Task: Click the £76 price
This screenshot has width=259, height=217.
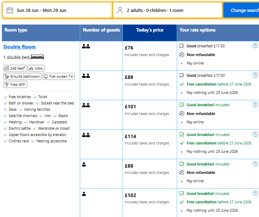Action: coord(129,48)
